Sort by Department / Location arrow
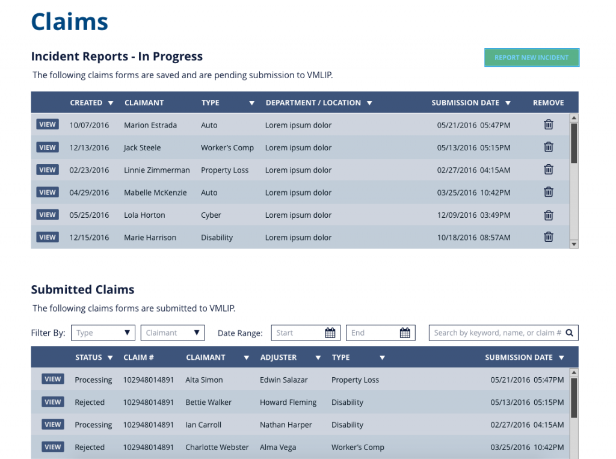Image resolution: width=616 pixels, height=459 pixels. (x=369, y=103)
